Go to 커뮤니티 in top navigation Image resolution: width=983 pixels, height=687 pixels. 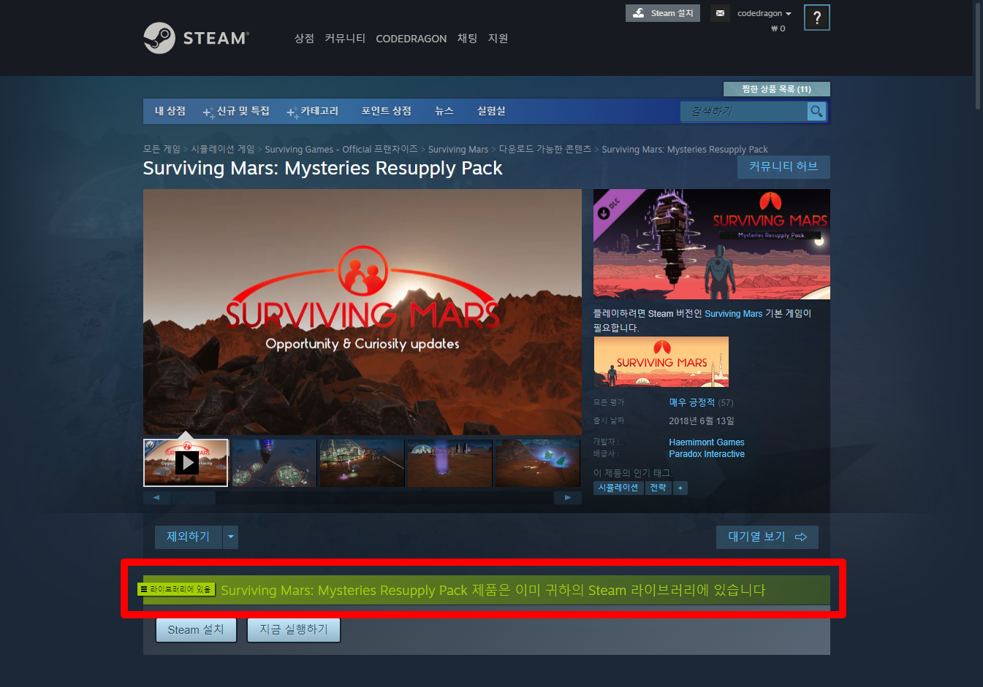point(345,38)
